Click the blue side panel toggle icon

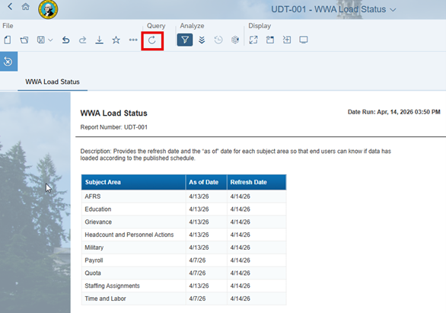pyautogui.click(x=8, y=62)
